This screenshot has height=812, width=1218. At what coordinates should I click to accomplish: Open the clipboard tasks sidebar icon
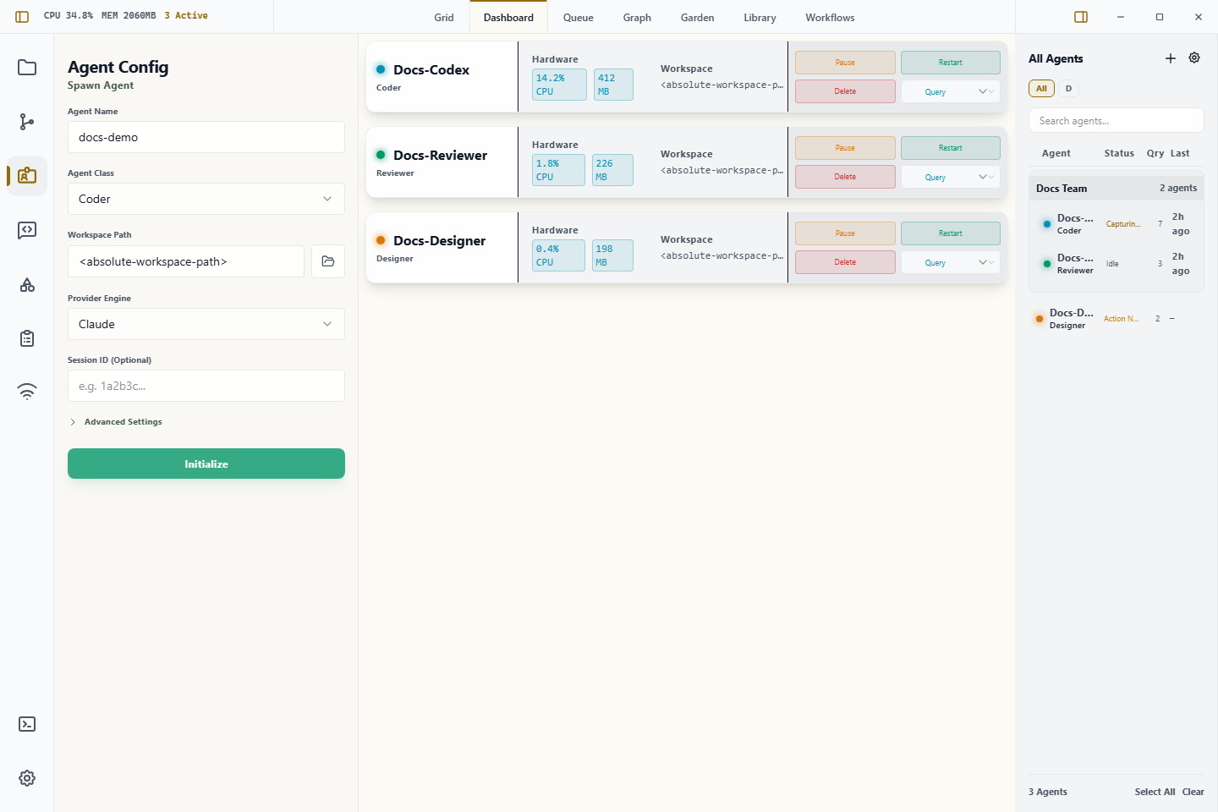coord(27,338)
